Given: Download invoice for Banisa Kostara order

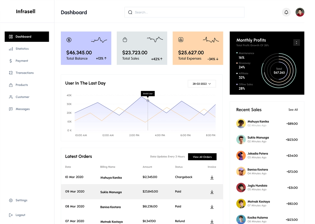Looking at the screenshot, I should (212, 207).
